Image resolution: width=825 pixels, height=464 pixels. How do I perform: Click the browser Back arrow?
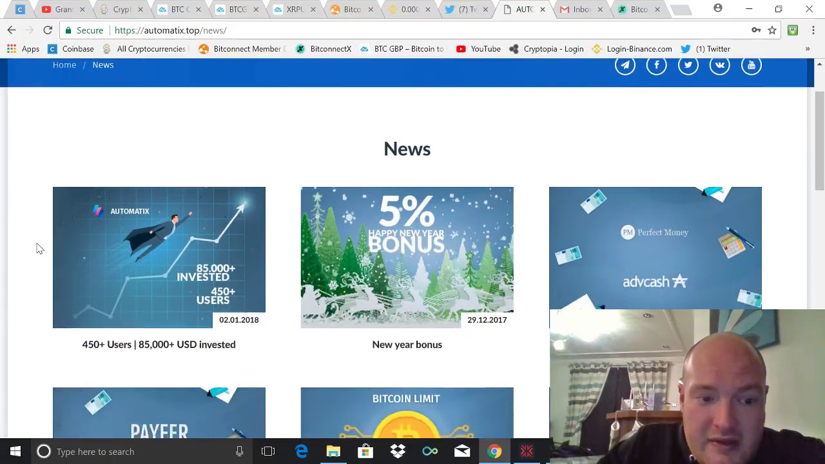pos(12,30)
